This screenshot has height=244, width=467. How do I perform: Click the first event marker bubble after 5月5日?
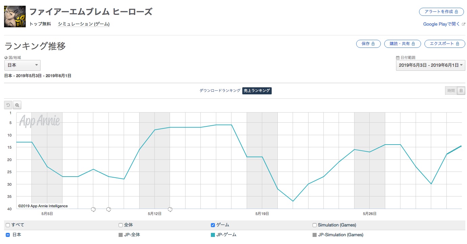coord(93,209)
